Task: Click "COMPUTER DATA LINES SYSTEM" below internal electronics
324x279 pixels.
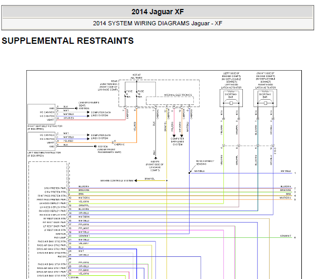Action: (x=178, y=142)
